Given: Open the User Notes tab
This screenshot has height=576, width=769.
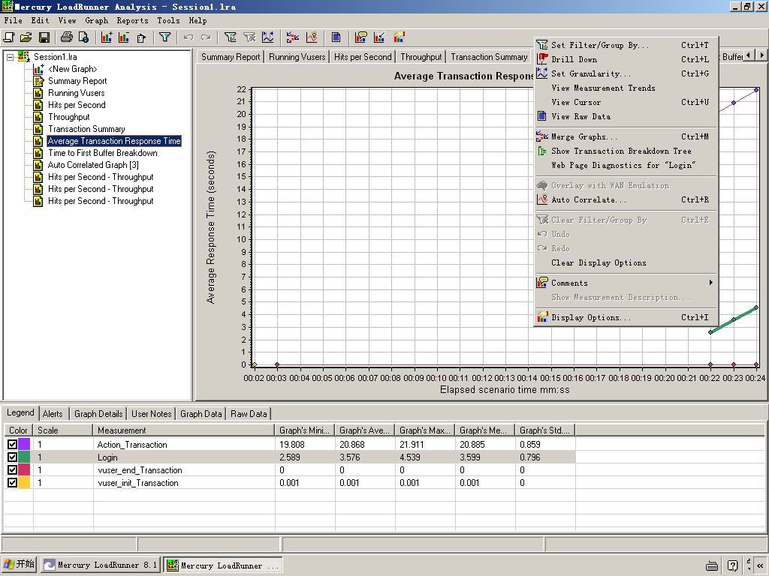Looking at the screenshot, I should 152,414.
